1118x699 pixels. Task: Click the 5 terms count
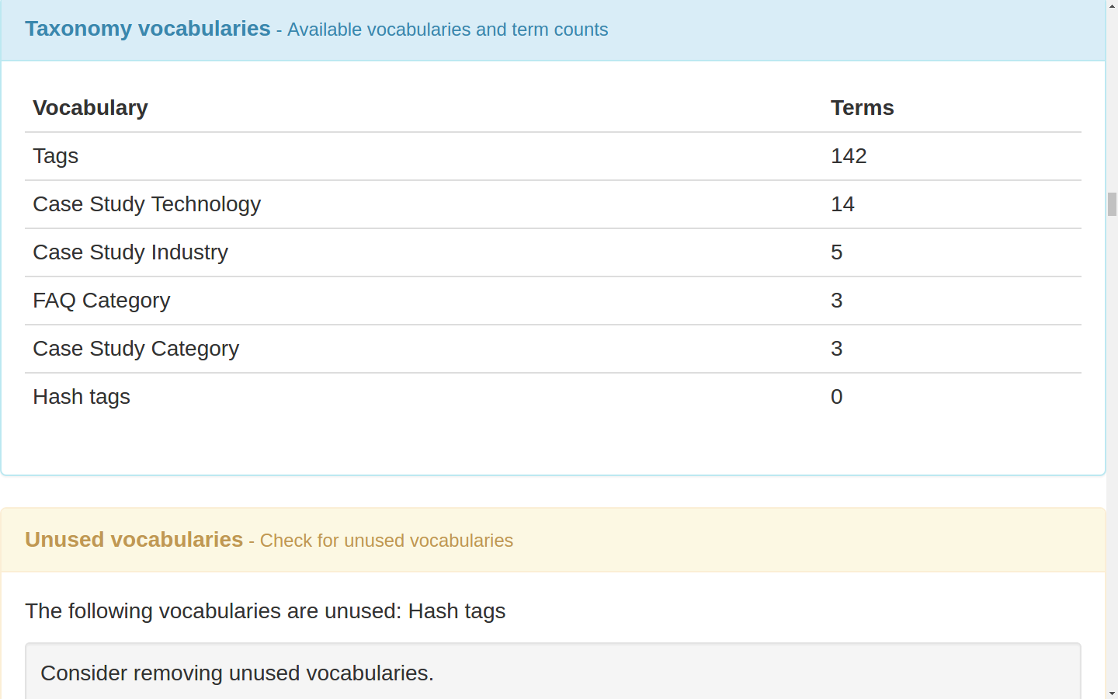[836, 252]
